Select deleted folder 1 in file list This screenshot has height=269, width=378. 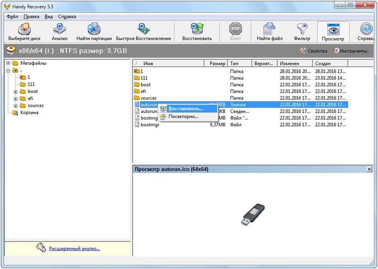click(x=241, y=71)
